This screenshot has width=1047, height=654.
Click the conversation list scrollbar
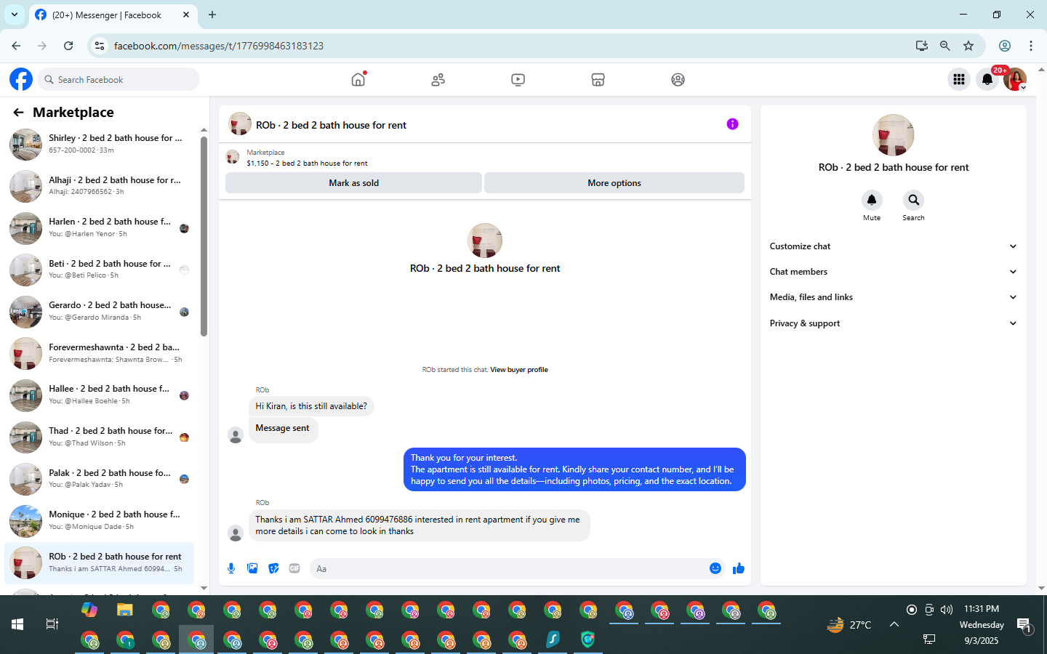pyautogui.click(x=204, y=235)
